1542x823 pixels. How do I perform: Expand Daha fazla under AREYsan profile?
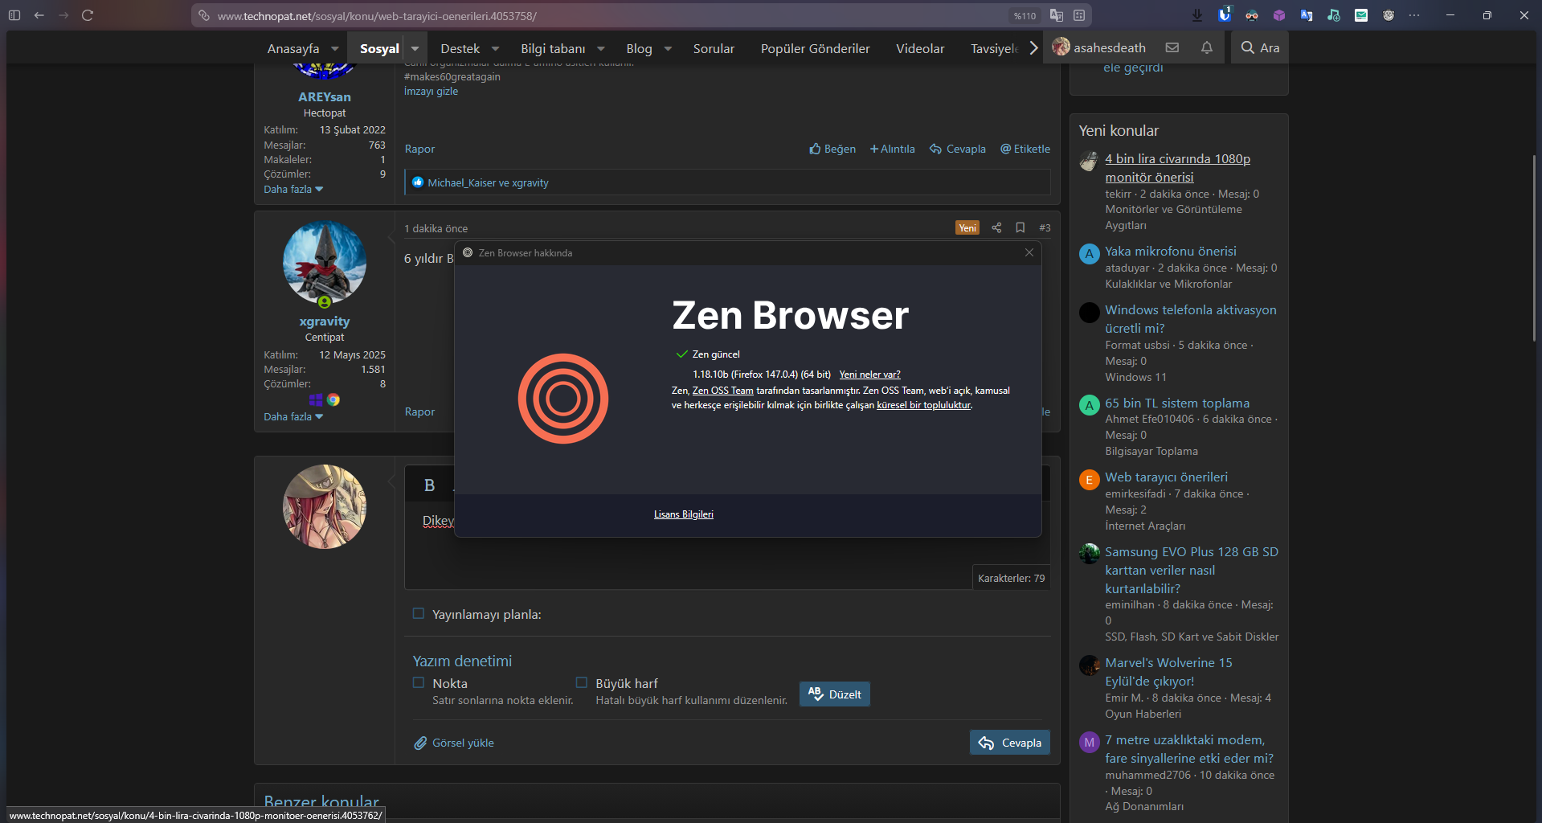pos(293,189)
